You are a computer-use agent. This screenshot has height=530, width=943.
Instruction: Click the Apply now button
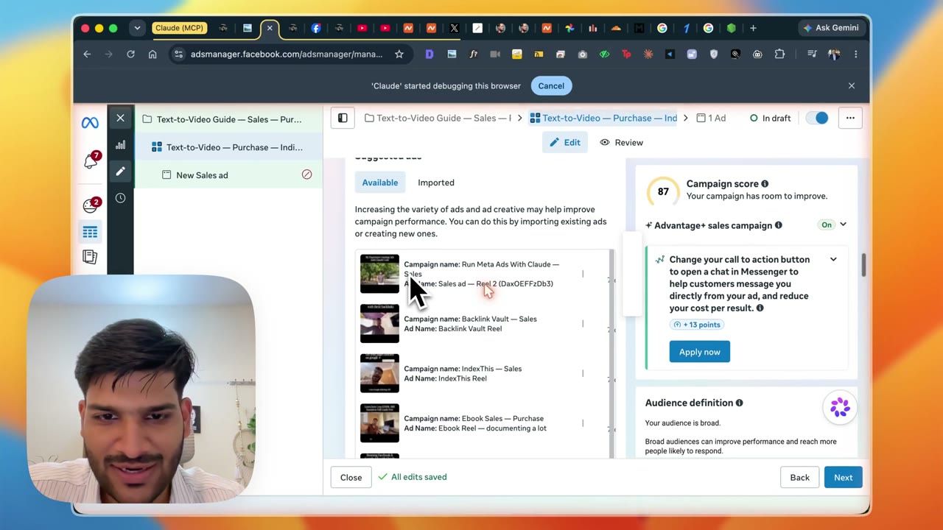pos(700,352)
